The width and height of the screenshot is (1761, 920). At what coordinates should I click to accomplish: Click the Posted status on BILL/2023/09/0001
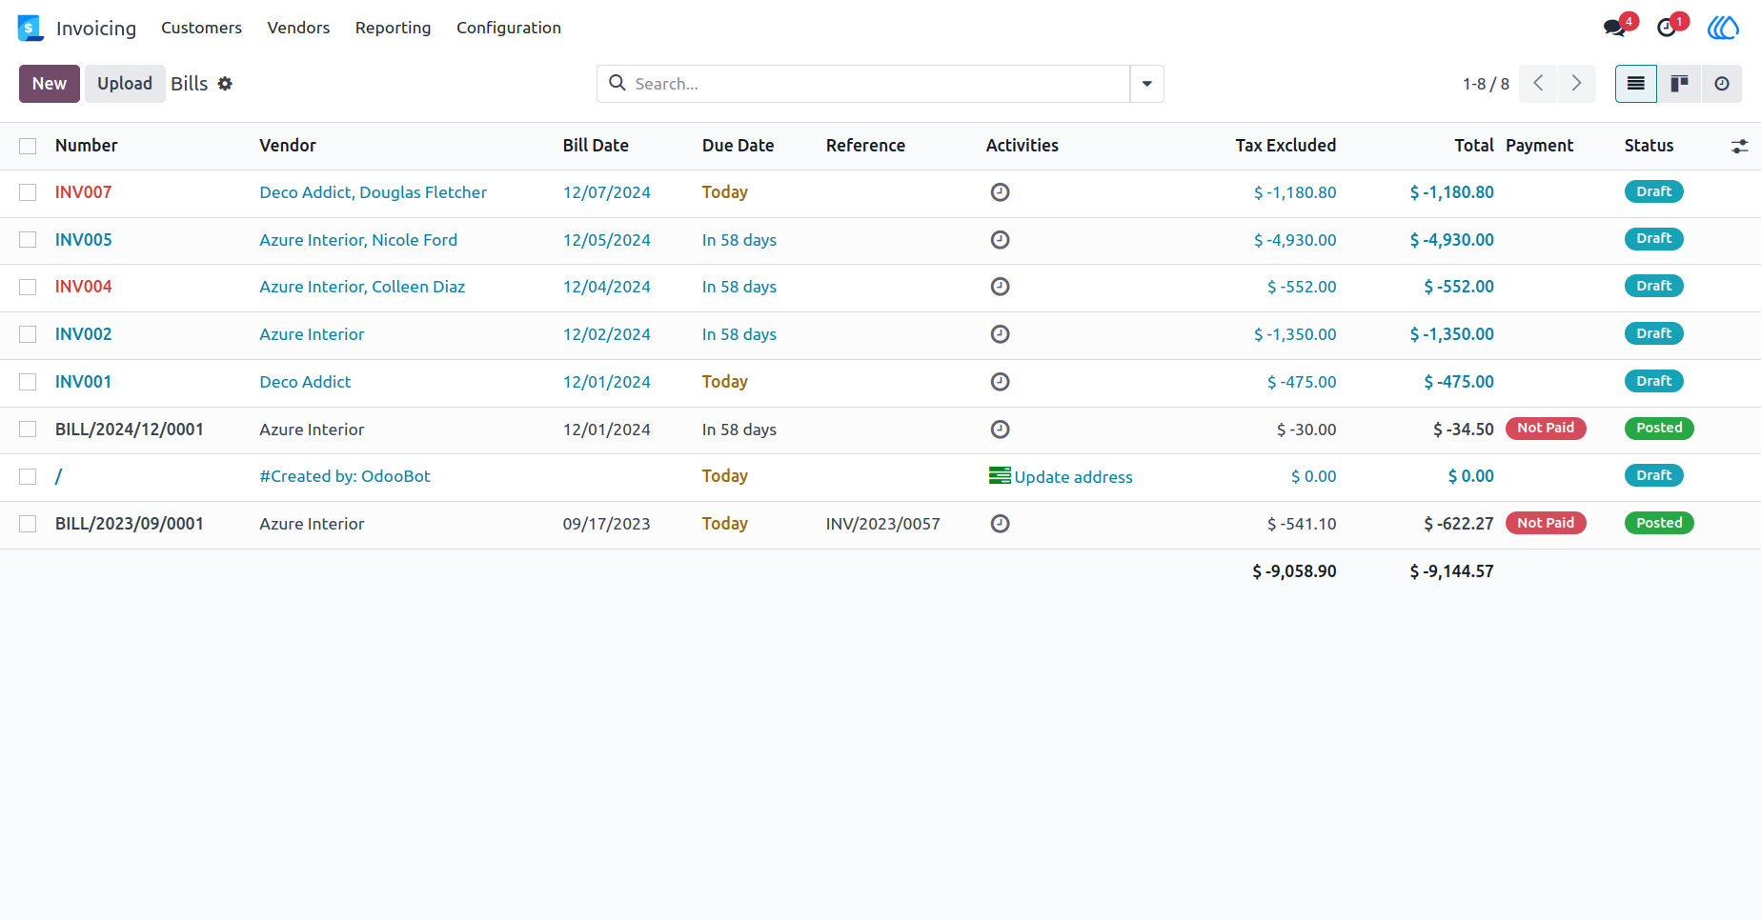pyautogui.click(x=1659, y=523)
